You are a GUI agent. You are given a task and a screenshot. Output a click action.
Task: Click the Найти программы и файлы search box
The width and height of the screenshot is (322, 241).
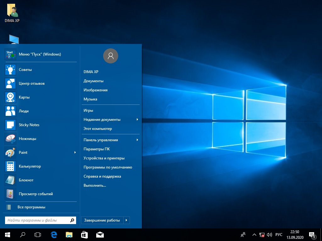pyautogui.click(x=37, y=220)
